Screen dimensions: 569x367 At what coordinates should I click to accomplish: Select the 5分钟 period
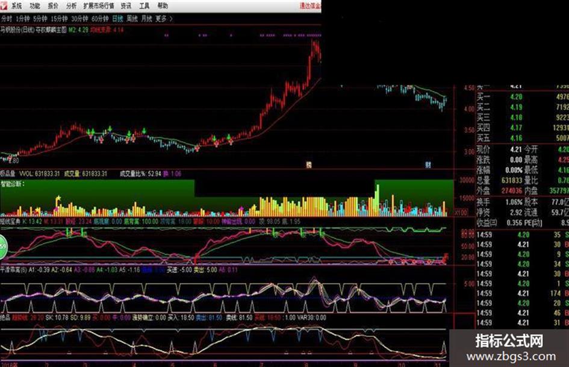click(40, 19)
